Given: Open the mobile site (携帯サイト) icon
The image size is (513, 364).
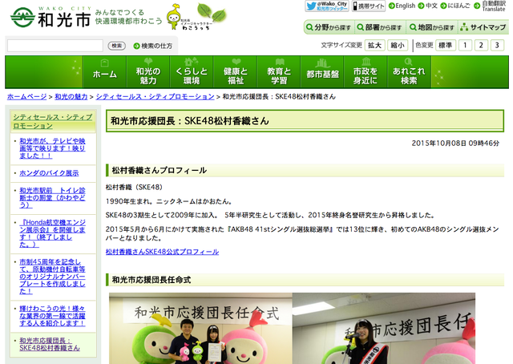Looking at the screenshot, I should (369, 6).
